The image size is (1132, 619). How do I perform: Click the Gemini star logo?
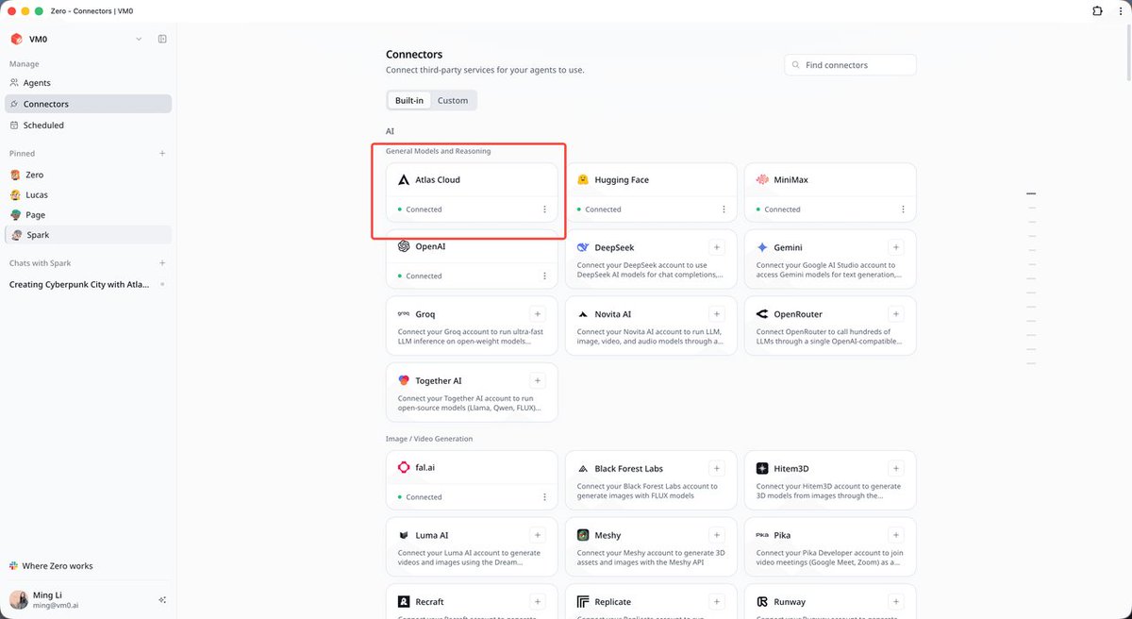pyautogui.click(x=762, y=247)
